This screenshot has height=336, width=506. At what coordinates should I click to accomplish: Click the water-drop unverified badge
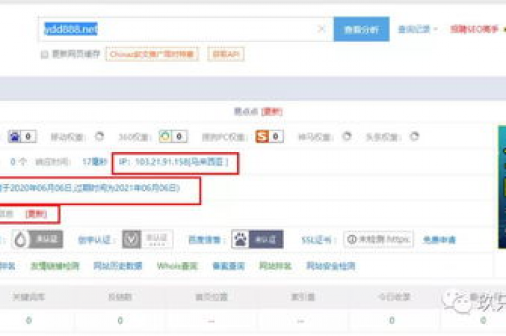38,239
